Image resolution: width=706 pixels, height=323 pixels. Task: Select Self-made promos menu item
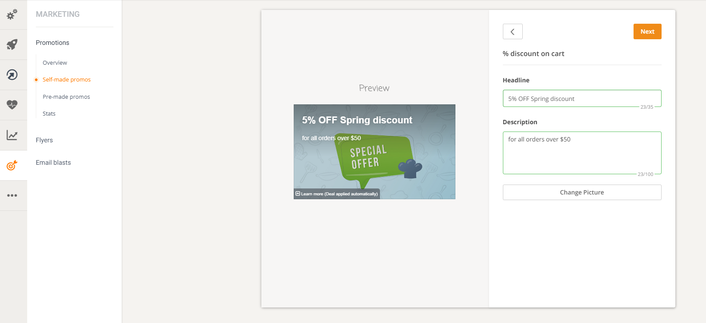[66, 79]
